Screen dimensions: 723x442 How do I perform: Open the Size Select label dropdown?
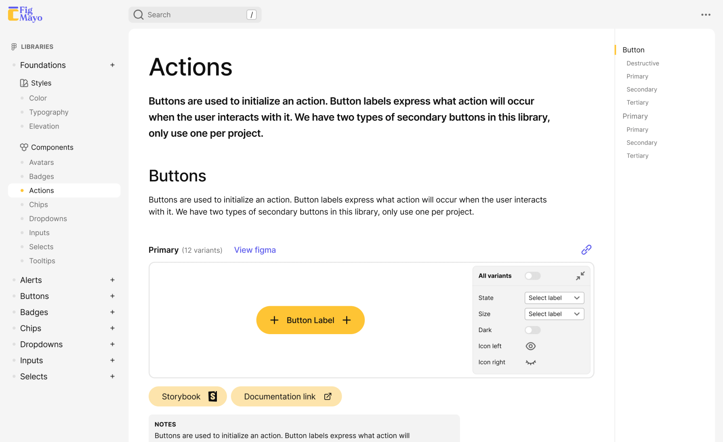pyautogui.click(x=554, y=314)
